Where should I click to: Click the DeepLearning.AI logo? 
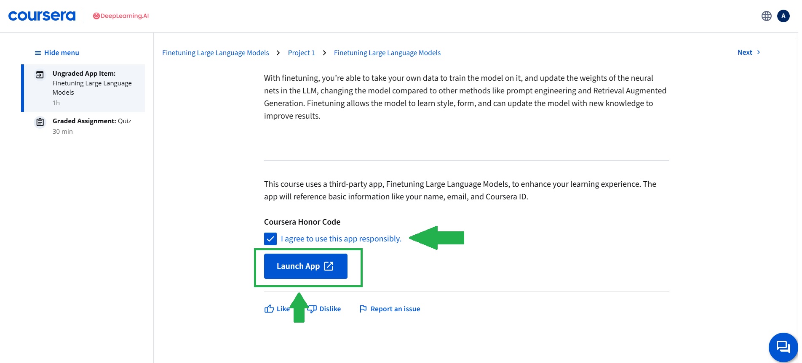121,16
